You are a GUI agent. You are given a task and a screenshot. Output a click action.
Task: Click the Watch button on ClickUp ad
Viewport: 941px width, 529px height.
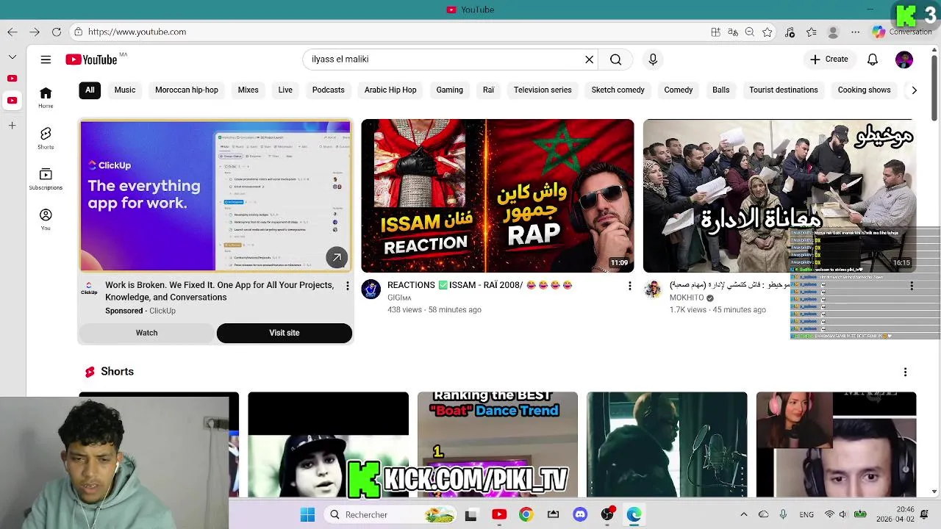146,333
